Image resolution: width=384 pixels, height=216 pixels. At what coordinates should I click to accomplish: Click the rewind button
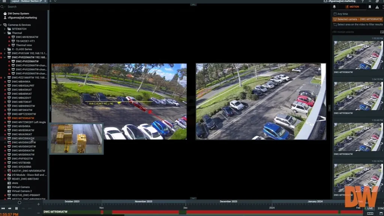coord(9,208)
